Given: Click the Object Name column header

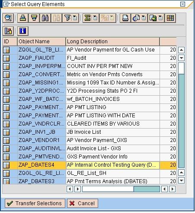Looking at the screenshot, I should 42,42.
